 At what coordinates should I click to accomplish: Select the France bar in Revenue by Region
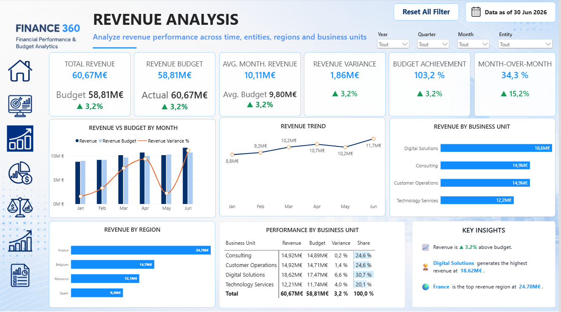coord(141,250)
